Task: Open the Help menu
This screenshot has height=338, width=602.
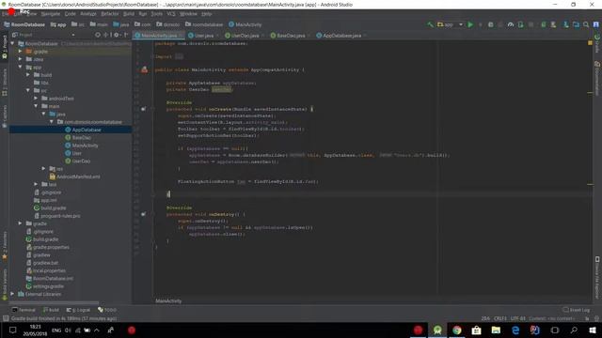Action: pos(207,14)
